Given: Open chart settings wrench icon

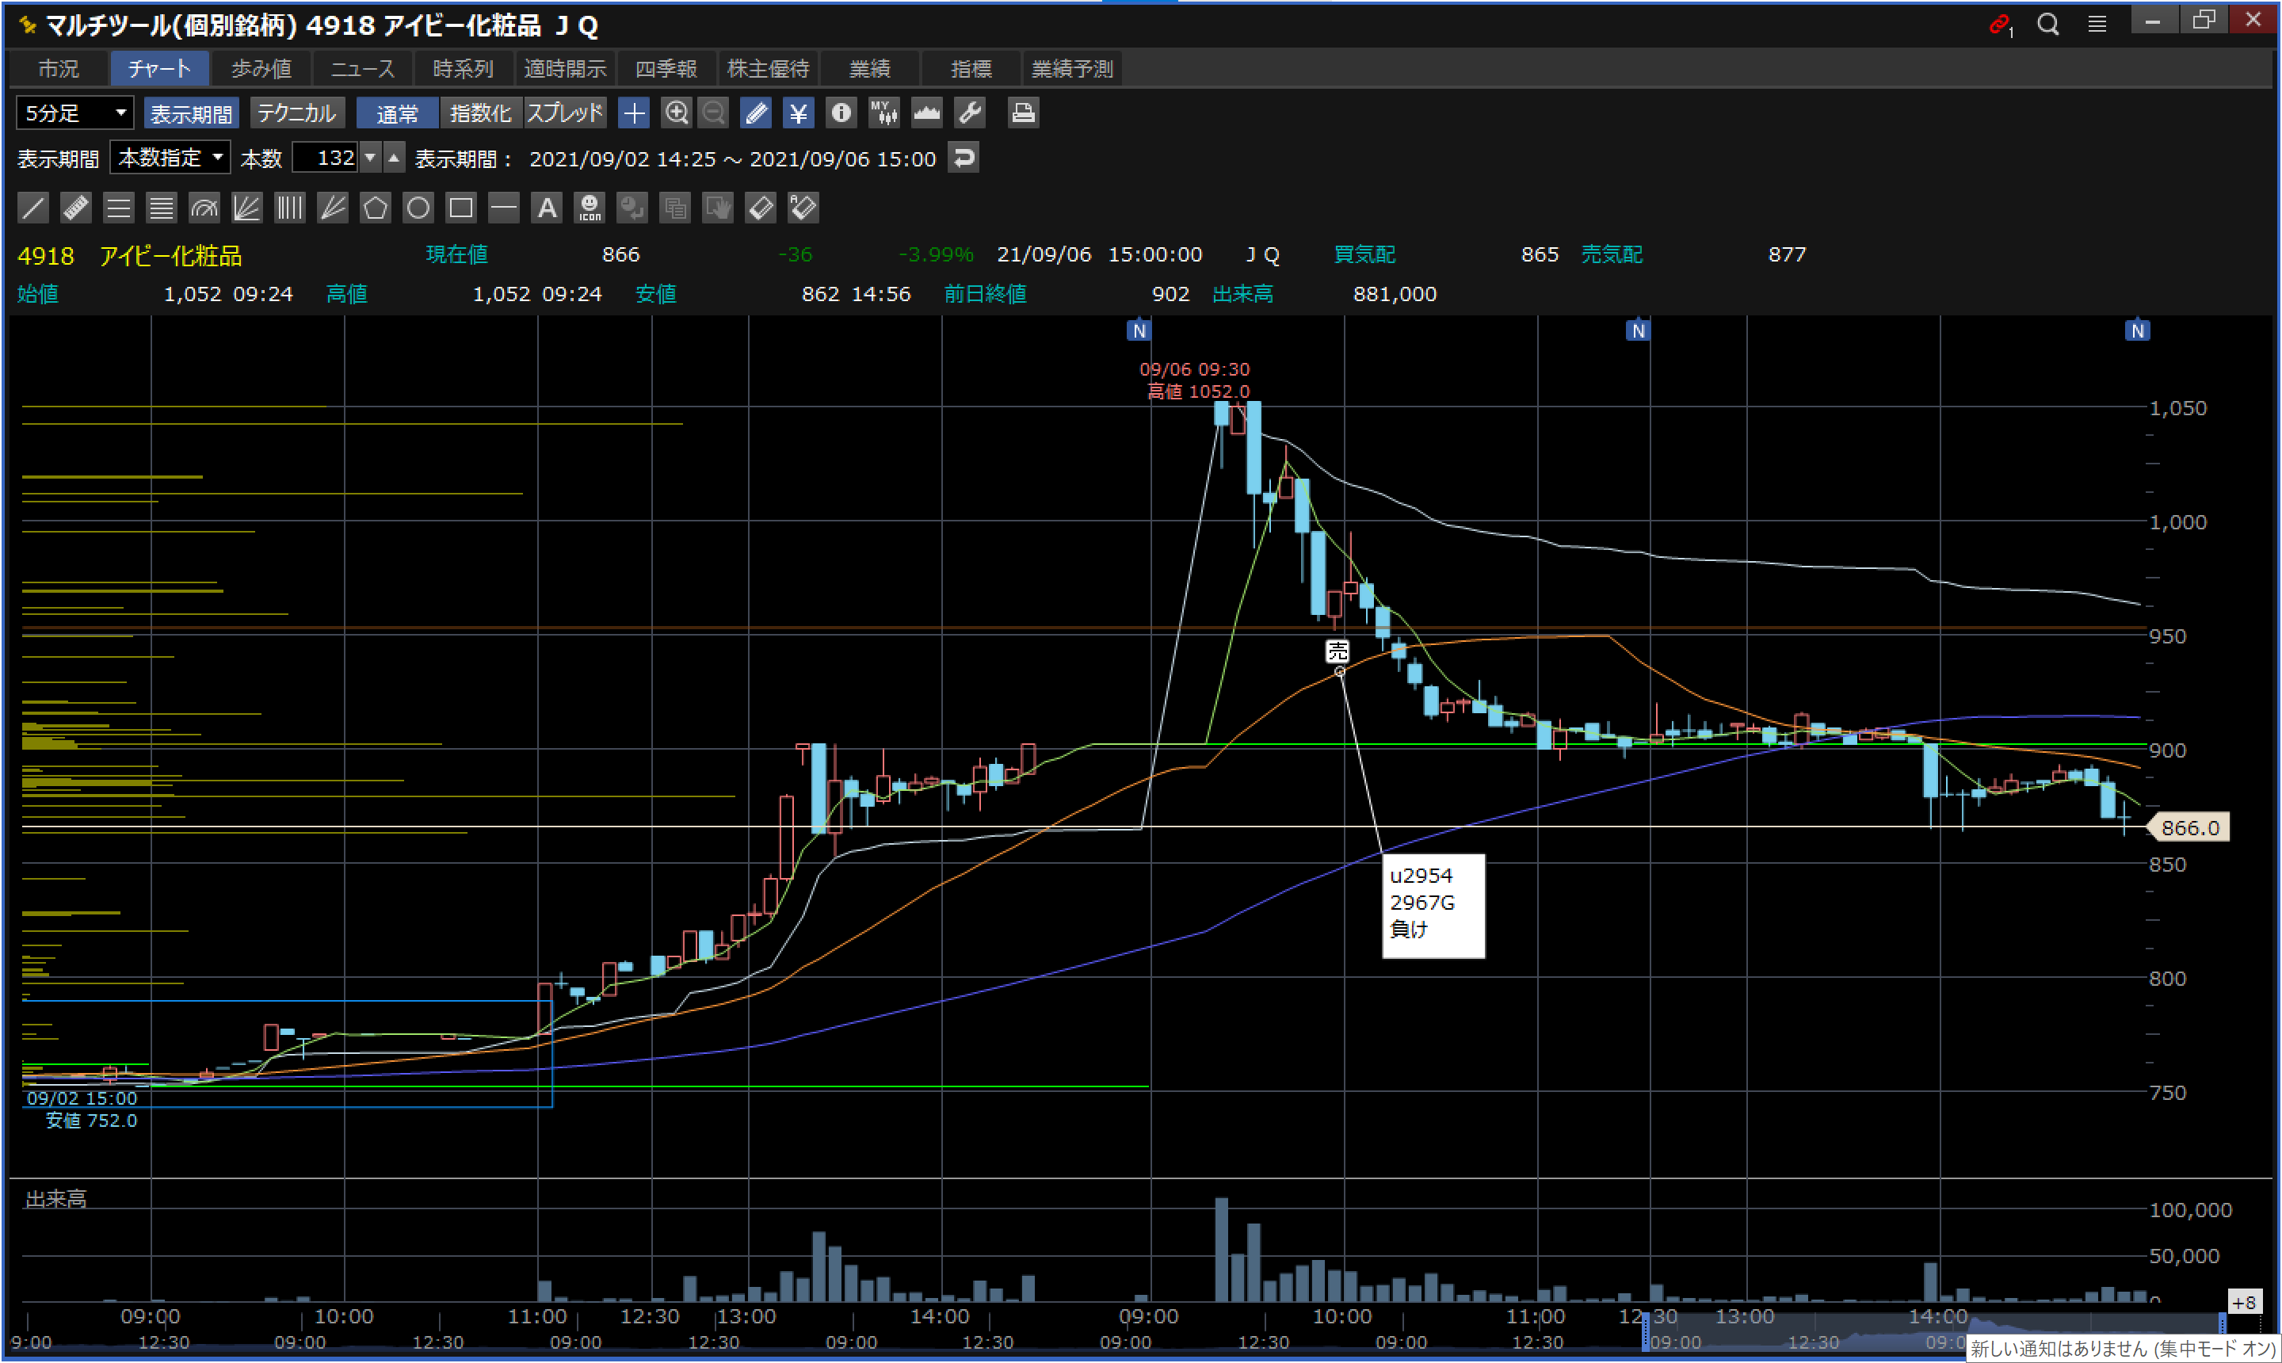Looking at the screenshot, I should [970, 113].
